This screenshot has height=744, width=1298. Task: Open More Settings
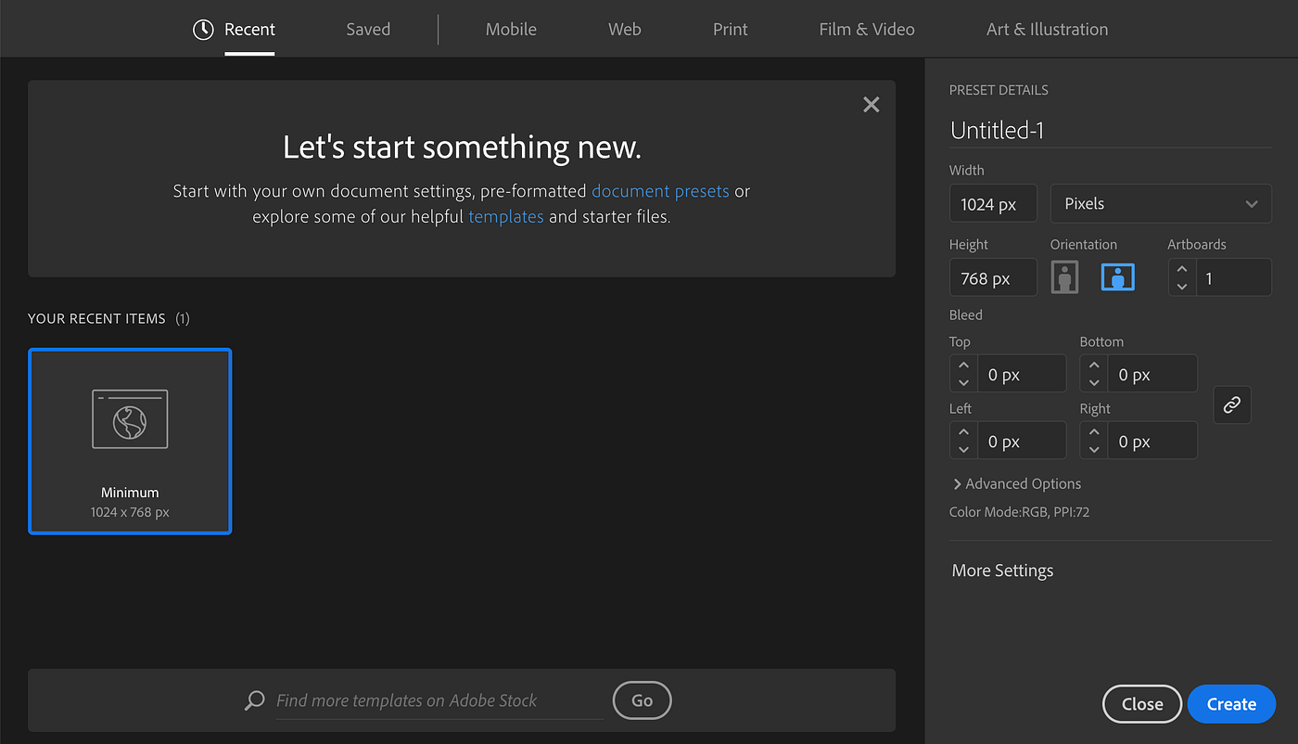pyautogui.click(x=1002, y=571)
